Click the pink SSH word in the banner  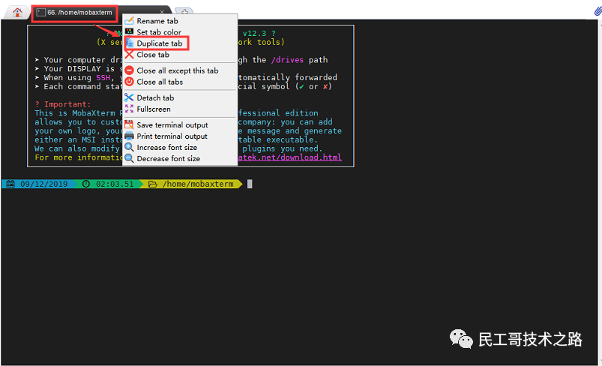[103, 77]
